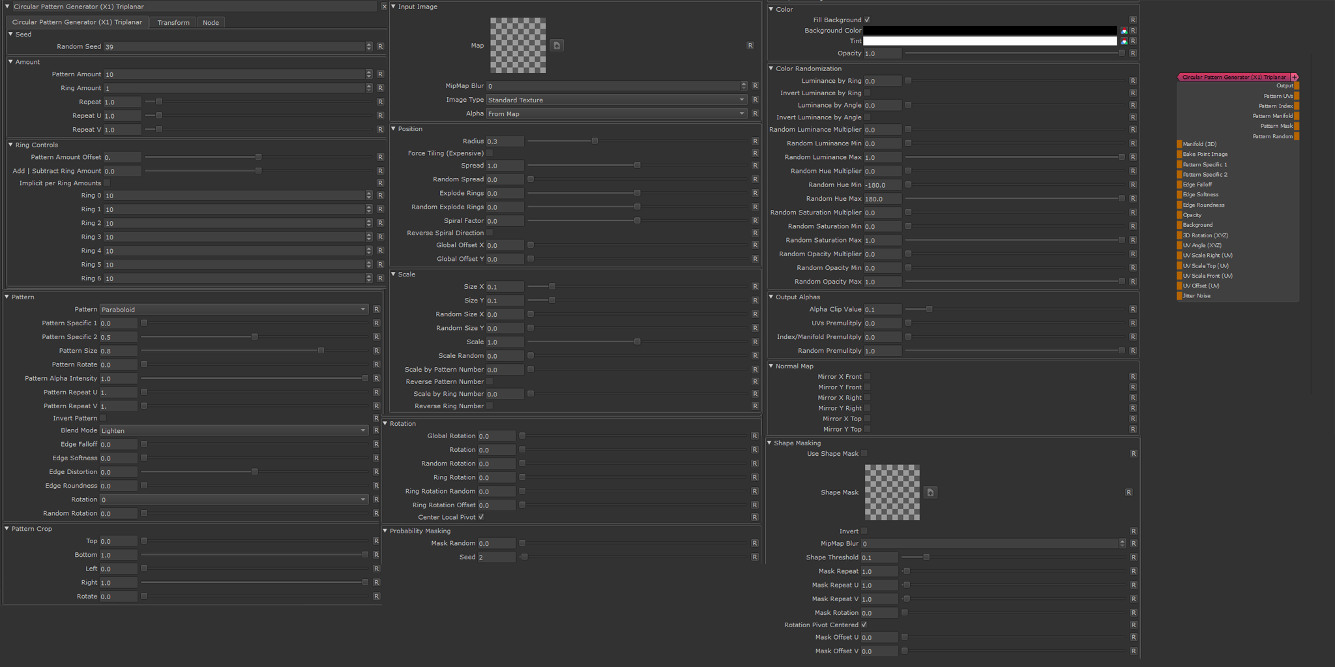Switch to the Transform tab
The width and height of the screenshot is (1335, 667).
(x=173, y=23)
